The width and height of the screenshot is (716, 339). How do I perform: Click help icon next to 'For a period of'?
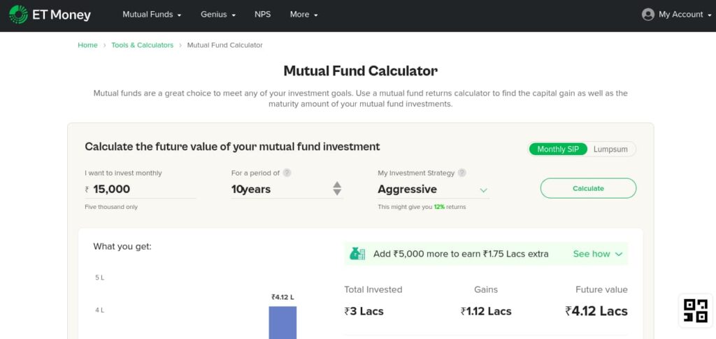287,173
